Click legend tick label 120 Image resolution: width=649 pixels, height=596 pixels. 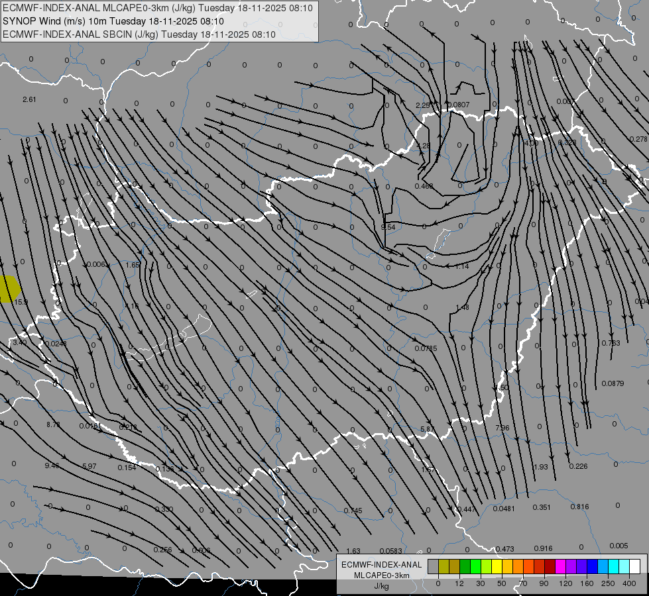(x=565, y=583)
